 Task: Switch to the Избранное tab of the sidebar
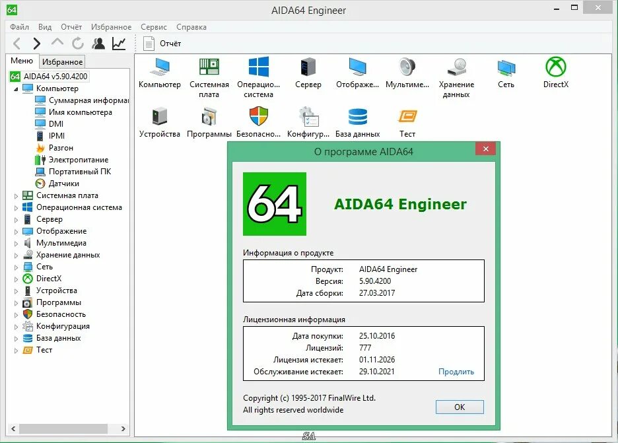(62, 62)
